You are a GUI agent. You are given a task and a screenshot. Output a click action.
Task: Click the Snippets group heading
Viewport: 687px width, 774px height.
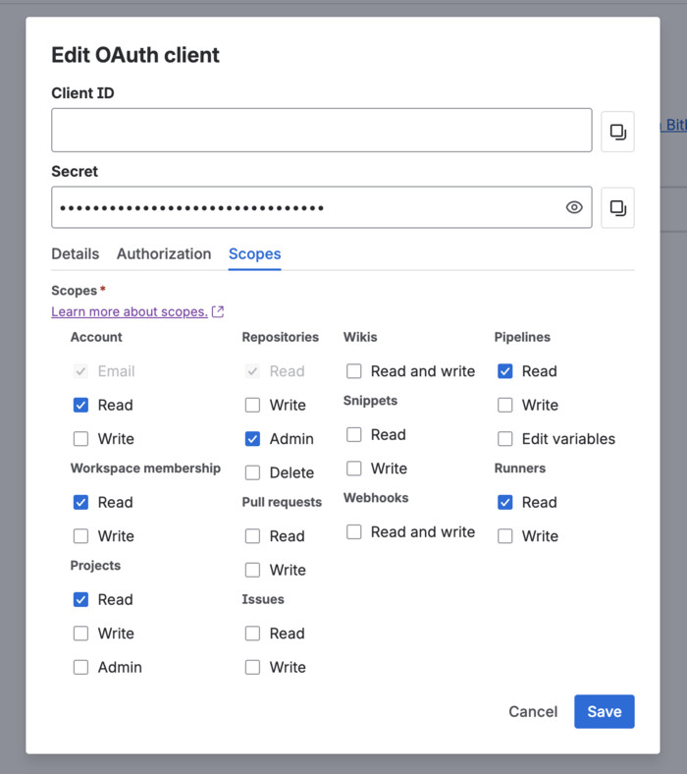coord(370,401)
